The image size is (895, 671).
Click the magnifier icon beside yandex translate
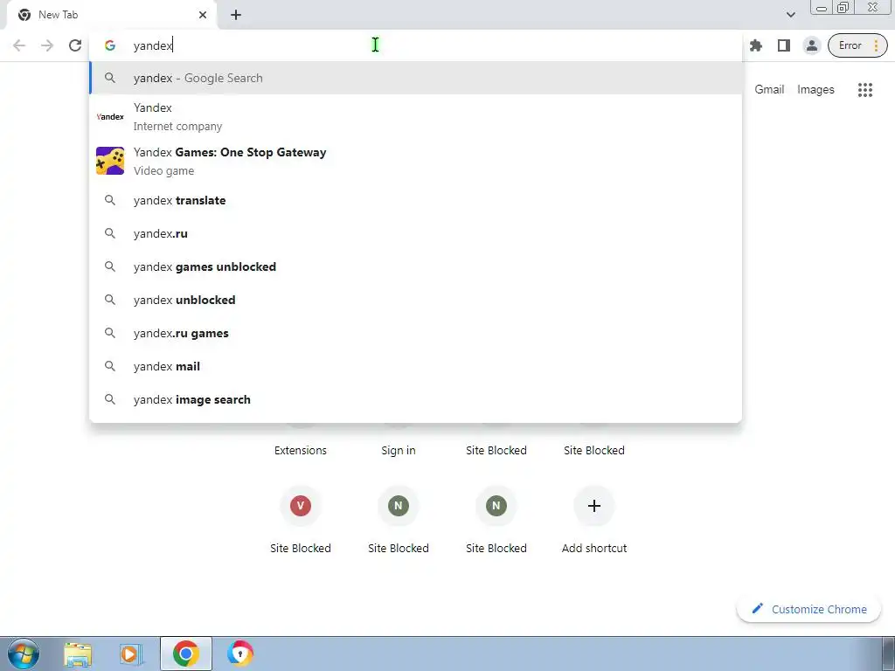tap(110, 200)
